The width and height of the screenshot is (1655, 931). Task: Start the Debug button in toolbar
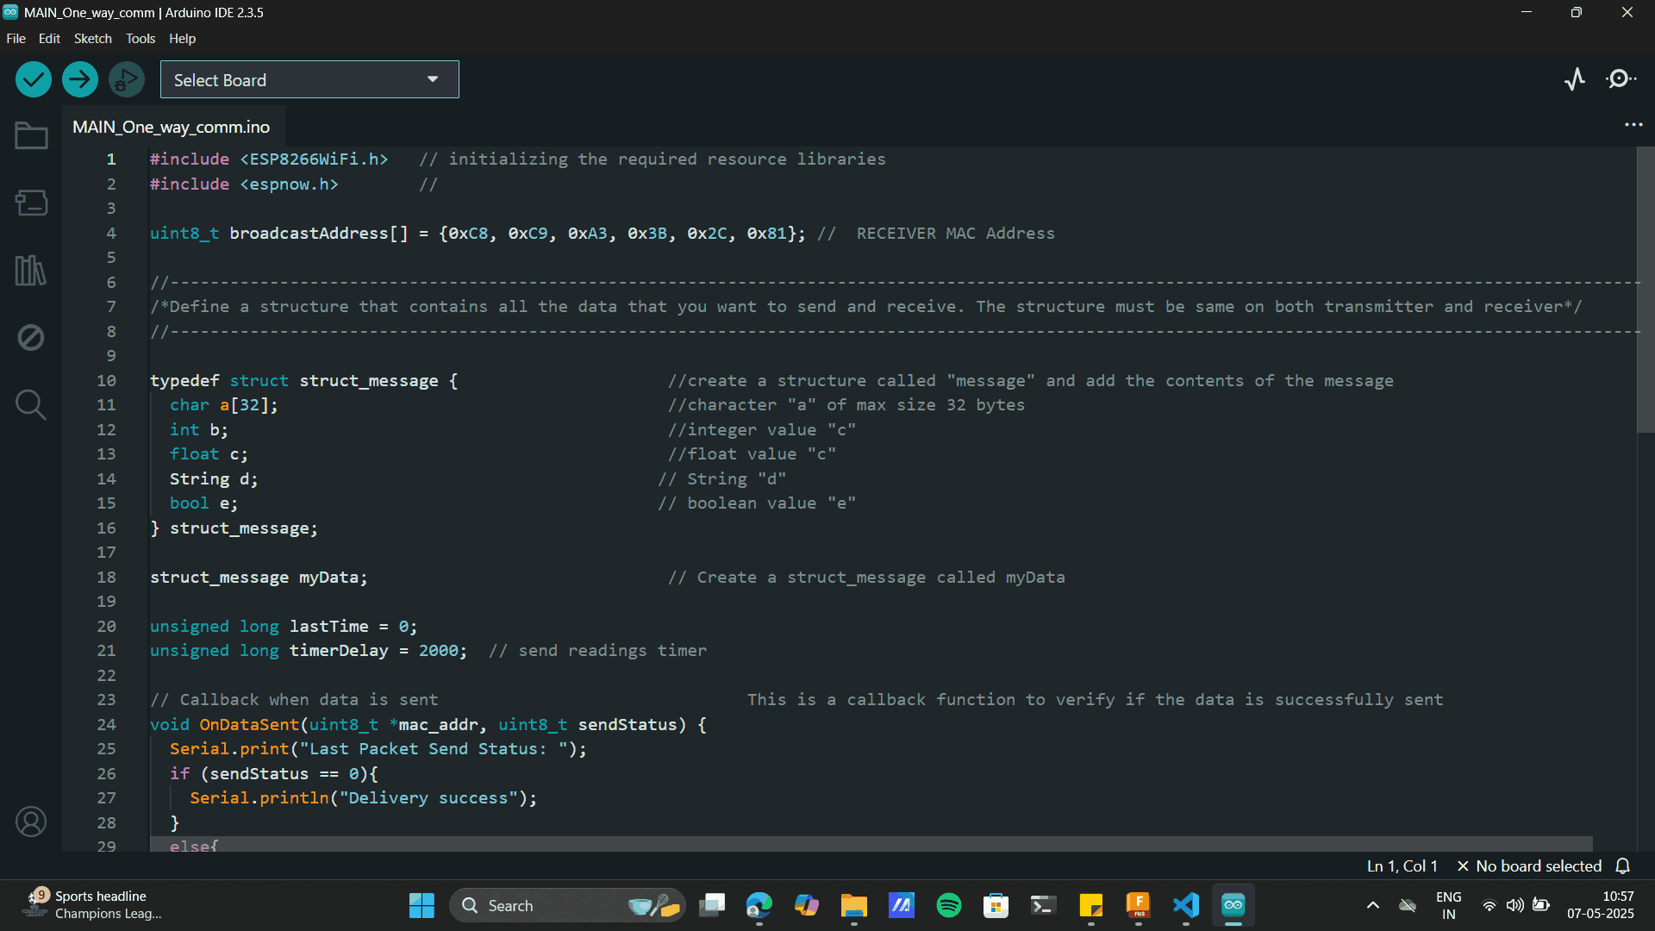pyautogui.click(x=127, y=80)
